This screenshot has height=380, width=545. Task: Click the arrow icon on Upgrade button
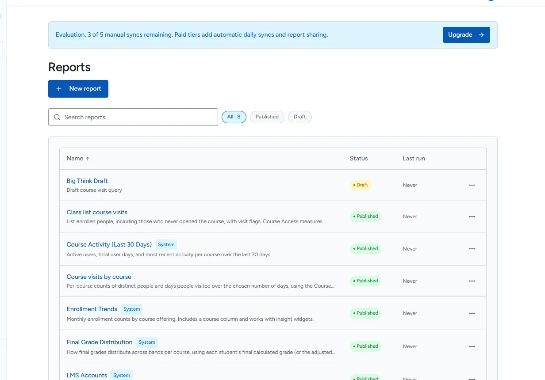pyautogui.click(x=481, y=35)
